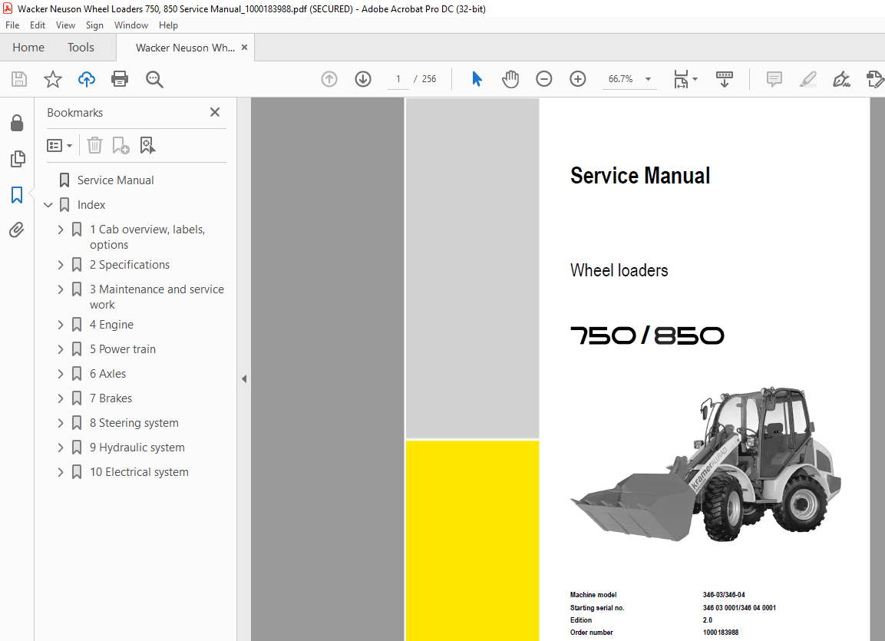This screenshot has height=641, width=885.
Task: Toggle the Bookmarks navigation panel icon
Action: pyautogui.click(x=17, y=195)
